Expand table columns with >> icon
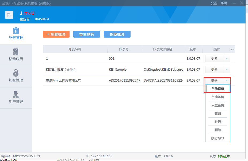Viewport: 248px width, 161px height. [x=232, y=49]
